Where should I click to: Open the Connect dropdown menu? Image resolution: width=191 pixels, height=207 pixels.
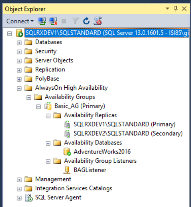point(20,21)
